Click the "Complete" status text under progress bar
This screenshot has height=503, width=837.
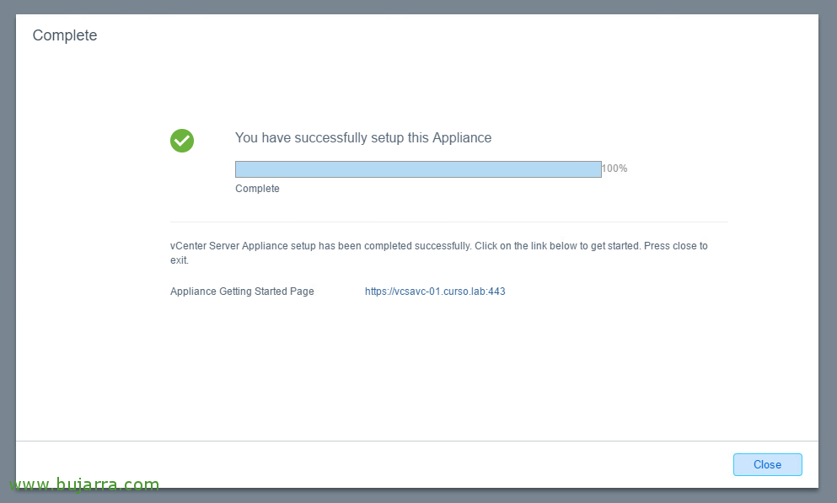pos(257,188)
